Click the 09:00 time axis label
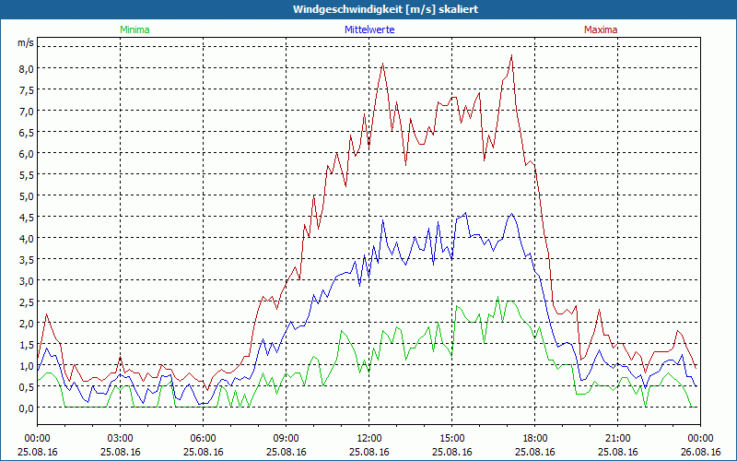 287,438
